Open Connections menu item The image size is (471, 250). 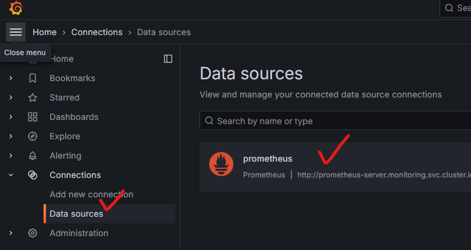[75, 175]
